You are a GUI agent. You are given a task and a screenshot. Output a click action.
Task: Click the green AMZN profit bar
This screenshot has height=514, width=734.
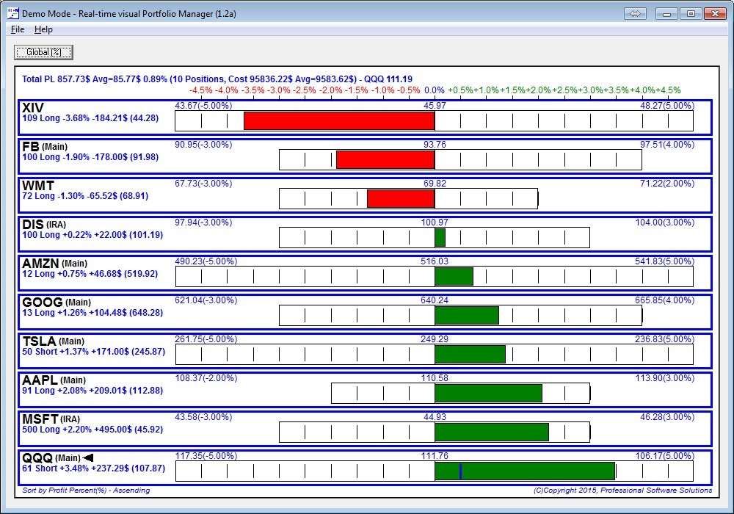[x=454, y=276]
